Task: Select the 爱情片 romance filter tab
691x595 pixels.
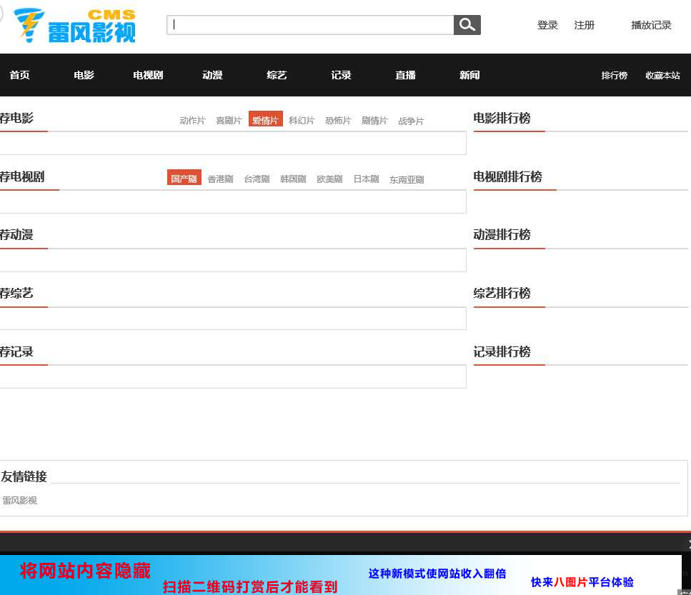Action: tap(265, 120)
